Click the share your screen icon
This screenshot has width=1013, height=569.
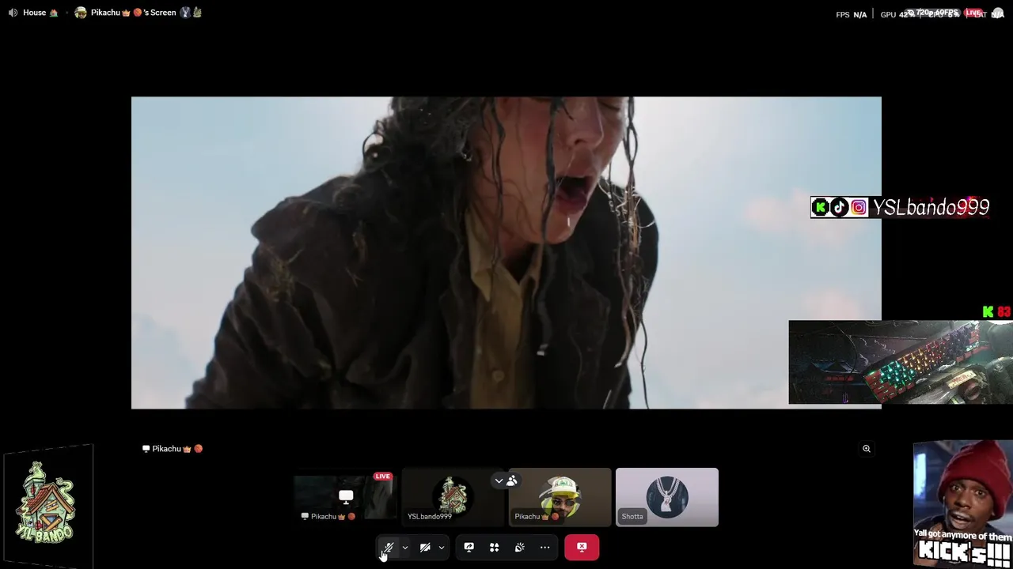469,547
